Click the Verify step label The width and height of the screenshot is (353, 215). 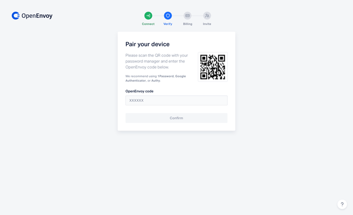[168, 24]
